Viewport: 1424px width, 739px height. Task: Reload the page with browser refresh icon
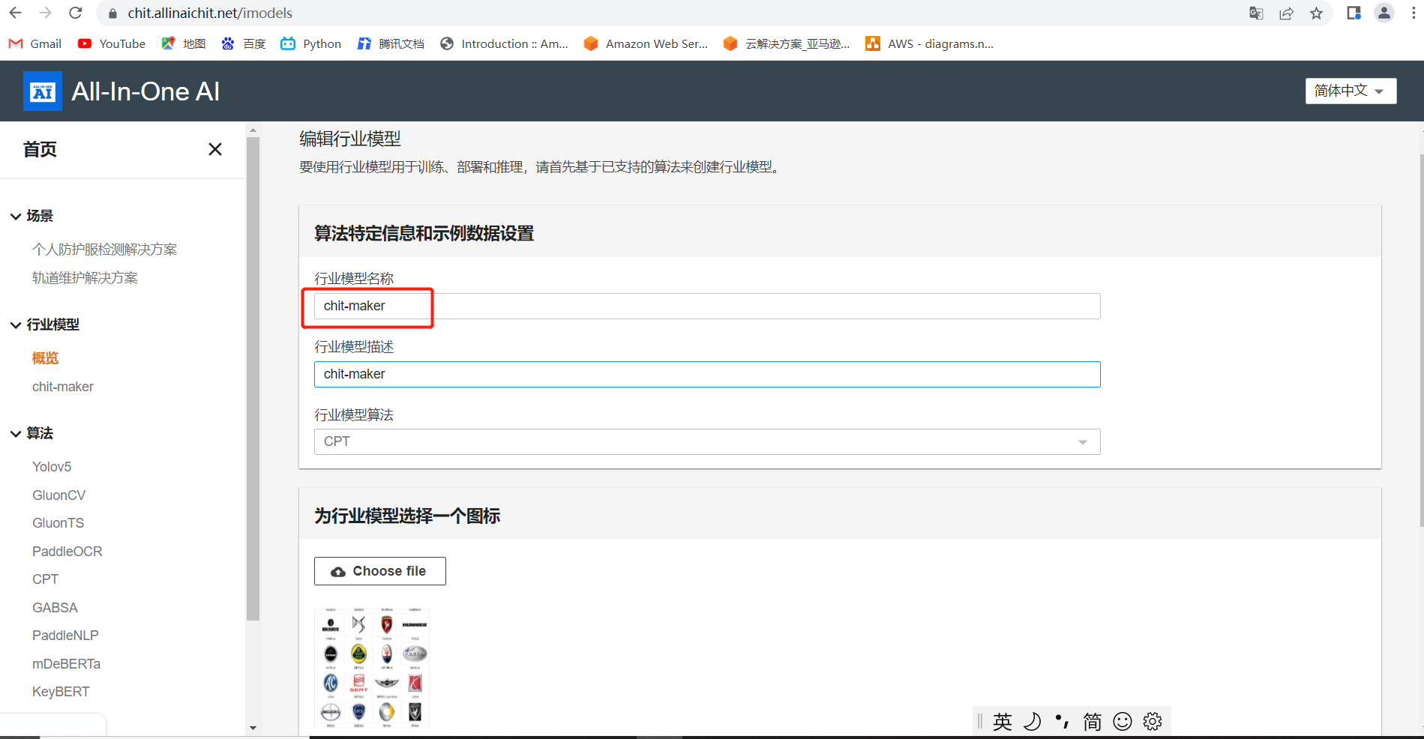point(76,13)
